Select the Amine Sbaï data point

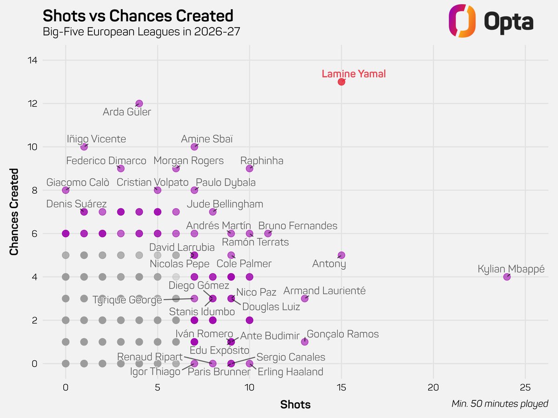(x=194, y=147)
